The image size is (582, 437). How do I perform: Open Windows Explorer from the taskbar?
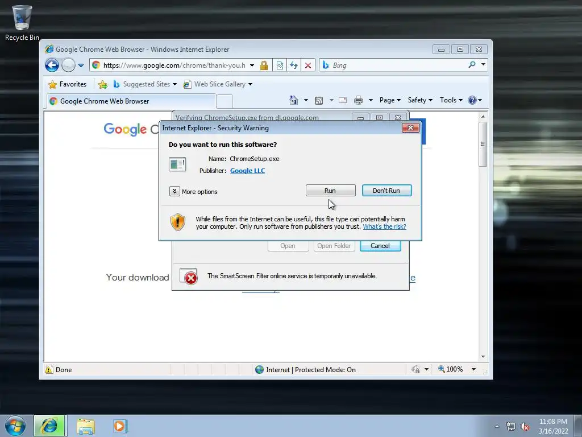click(86, 426)
